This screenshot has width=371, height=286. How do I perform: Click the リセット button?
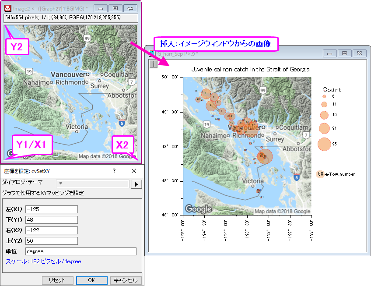(57, 280)
